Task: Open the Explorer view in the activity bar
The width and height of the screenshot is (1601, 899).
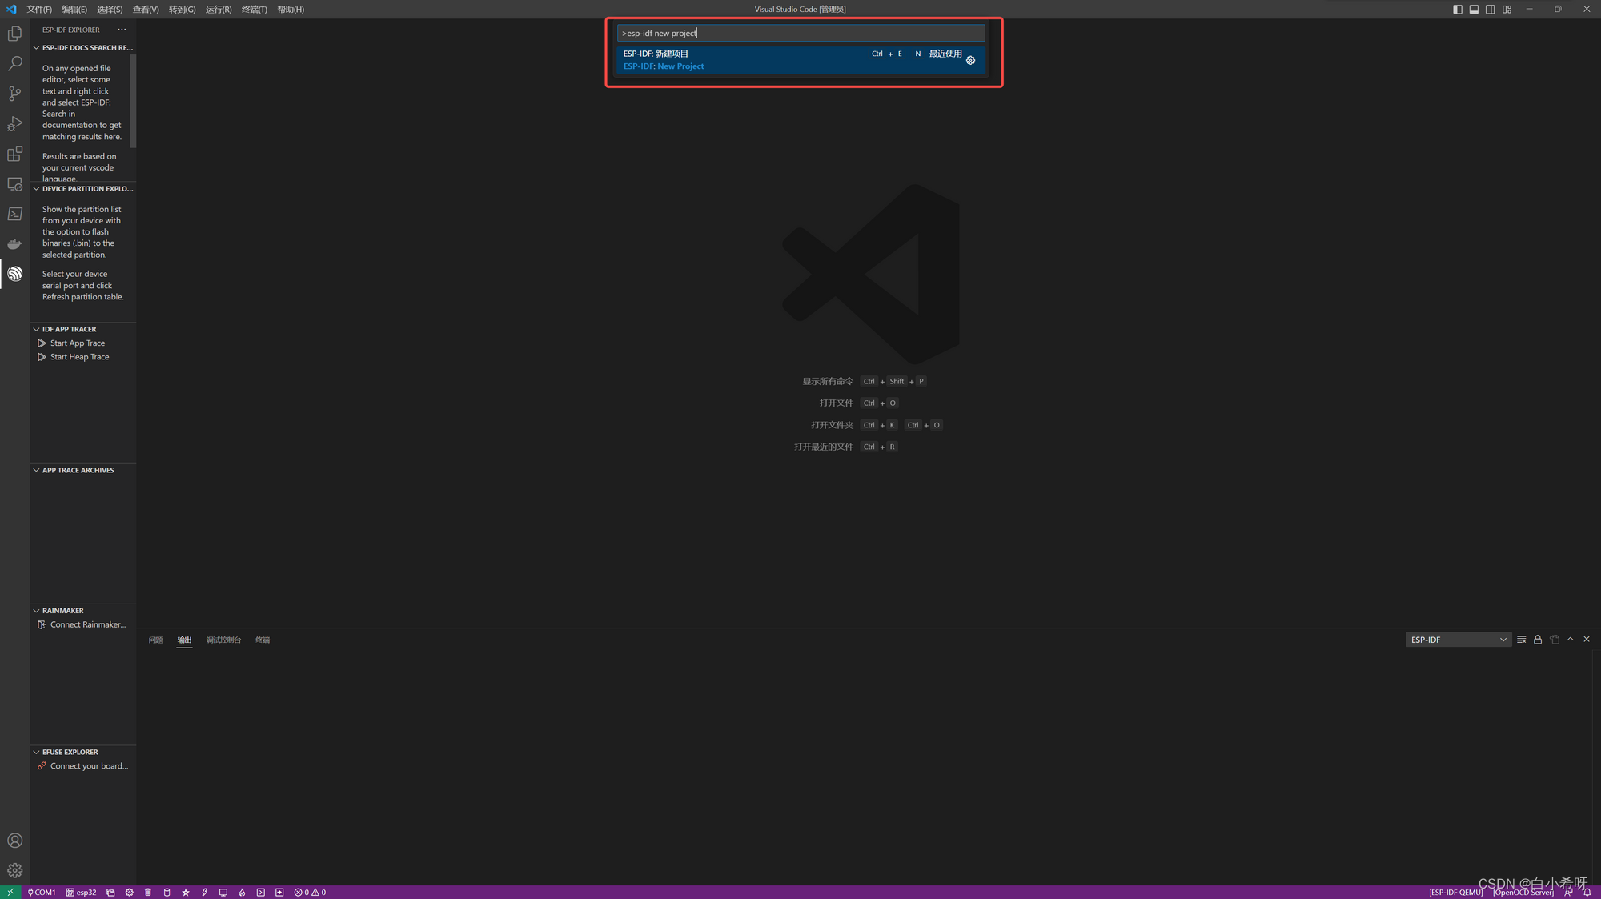Action: (14, 34)
